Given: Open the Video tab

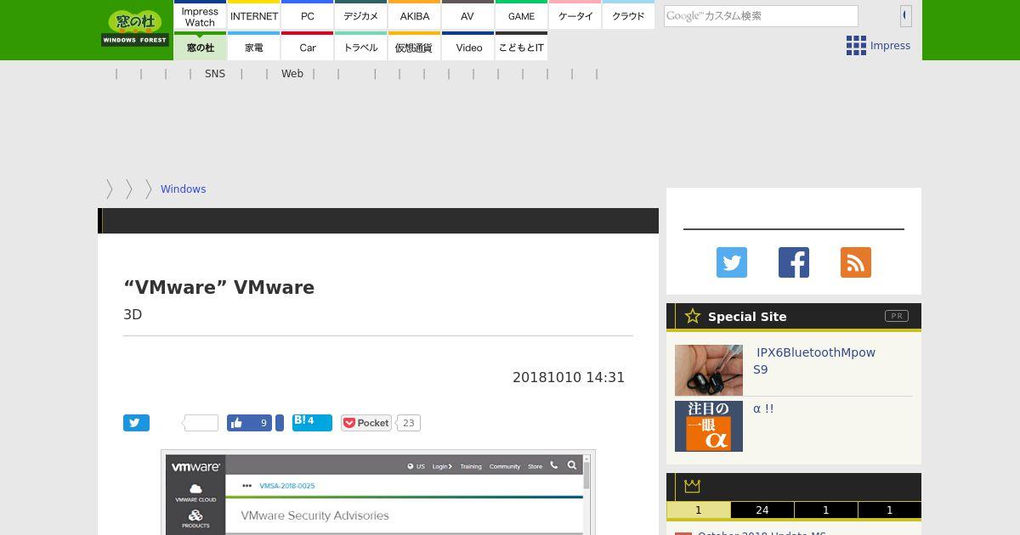Looking at the screenshot, I should pyautogui.click(x=468, y=47).
